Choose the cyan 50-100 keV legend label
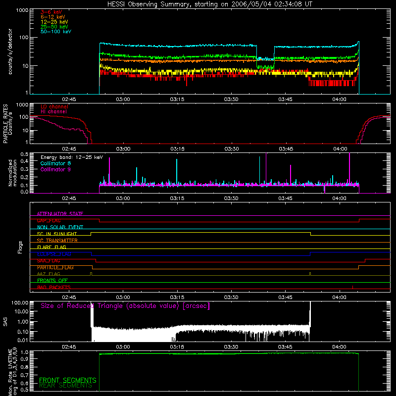The image size is (396, 396). tap(56, 32)
